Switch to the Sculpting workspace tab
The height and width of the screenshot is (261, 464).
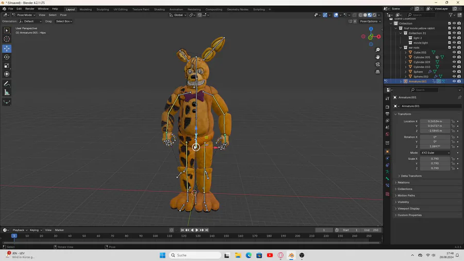pos(103,9)
